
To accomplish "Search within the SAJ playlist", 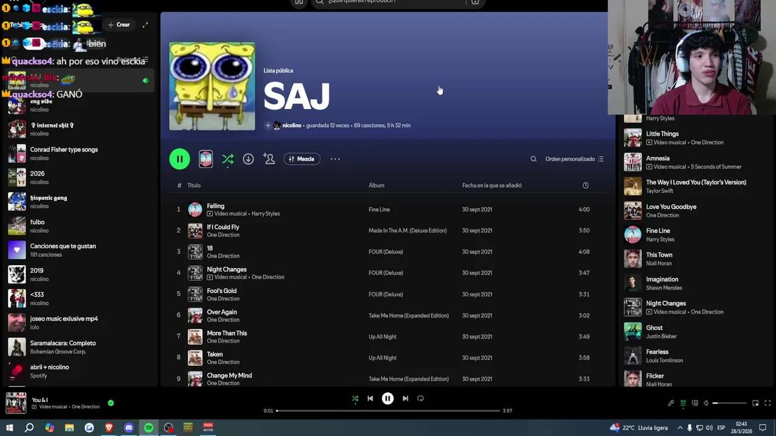I will [x=533, y=159].
